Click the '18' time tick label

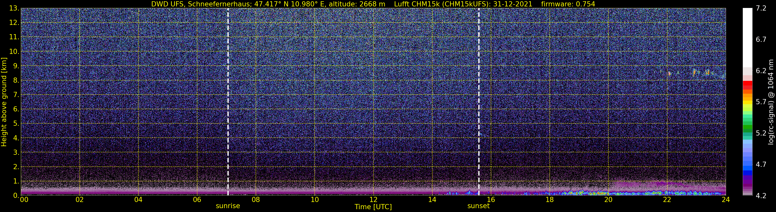pos(549,200)
